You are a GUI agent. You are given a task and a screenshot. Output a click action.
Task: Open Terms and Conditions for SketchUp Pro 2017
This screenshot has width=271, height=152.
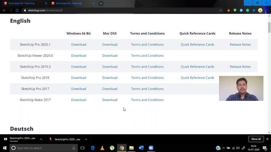click(147, 89)
